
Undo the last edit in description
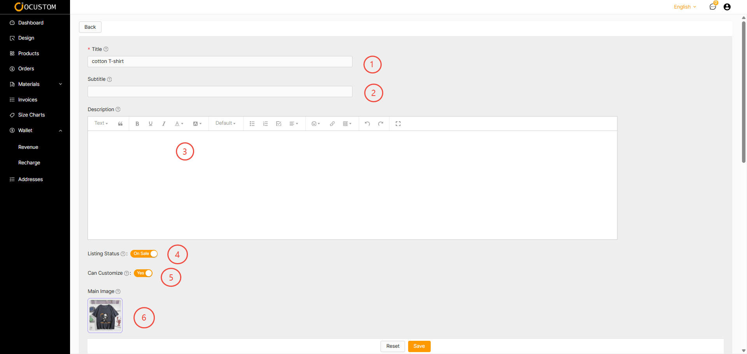point(367,124)
